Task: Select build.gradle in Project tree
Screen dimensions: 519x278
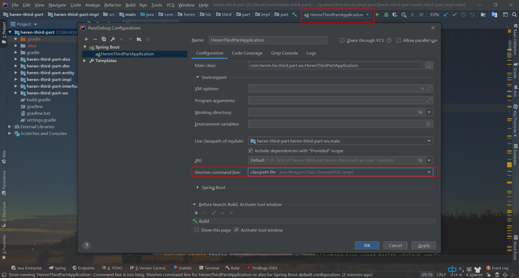Action: pyautogui.click(x=38, y=100)
